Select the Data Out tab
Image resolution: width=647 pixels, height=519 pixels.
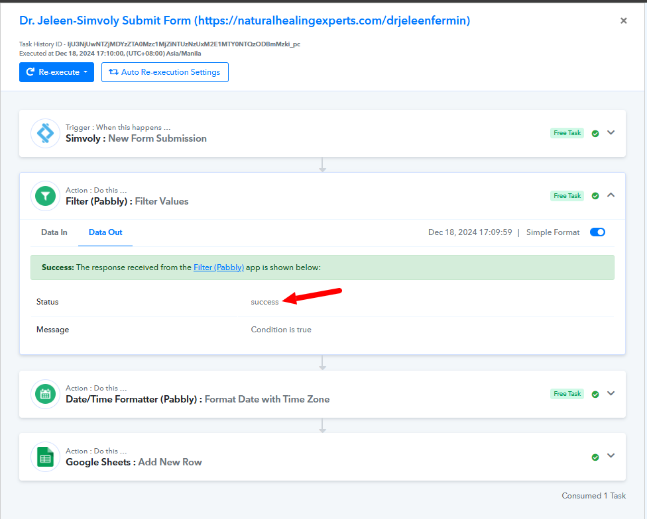coord(105,232)
